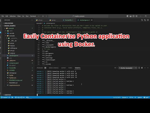This screenshot has width=150, height=113.
Task: Collapse the top-level example folder
Action: click(11, 28)
